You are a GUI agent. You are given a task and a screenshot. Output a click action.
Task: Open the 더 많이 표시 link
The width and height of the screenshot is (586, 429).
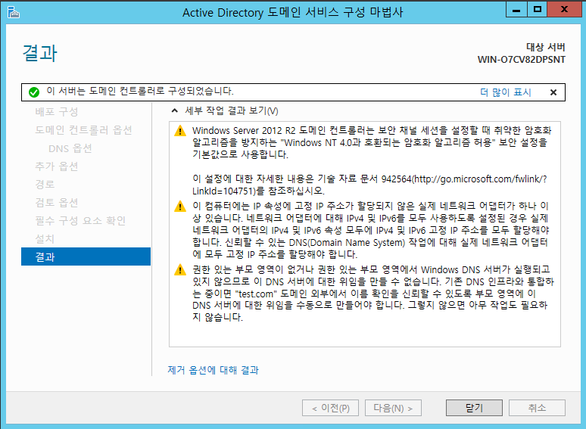(506, 92)
